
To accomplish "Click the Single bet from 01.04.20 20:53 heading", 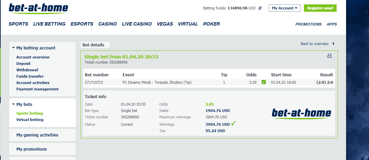I will [x=121, y=57].
